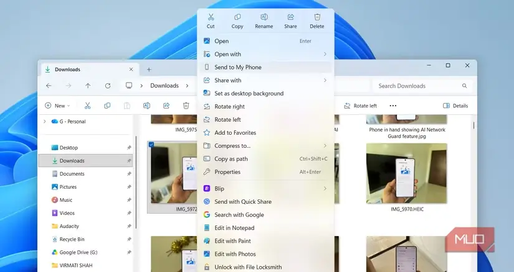Select Edit with Paint
The width and height of the screenshot is (514, 272).
point(265,240)
